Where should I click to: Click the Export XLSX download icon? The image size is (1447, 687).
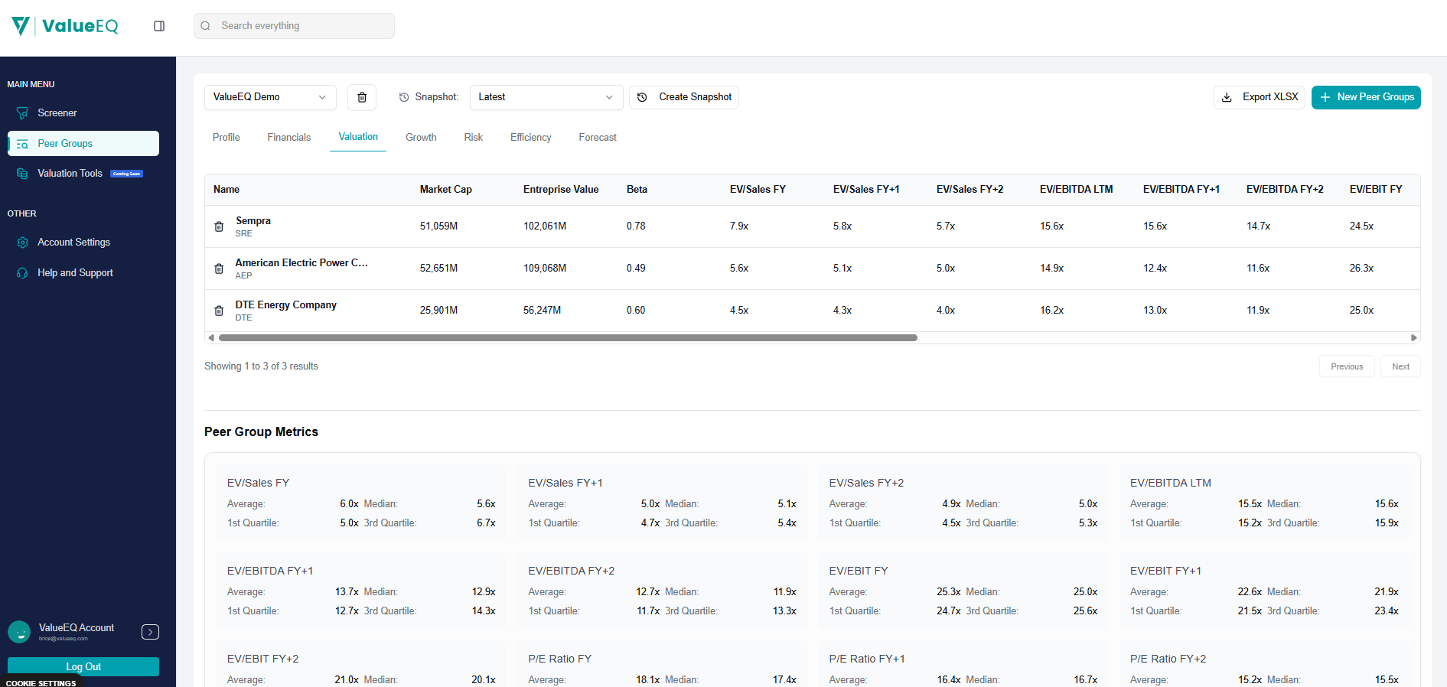click(x=1227, y=97)
